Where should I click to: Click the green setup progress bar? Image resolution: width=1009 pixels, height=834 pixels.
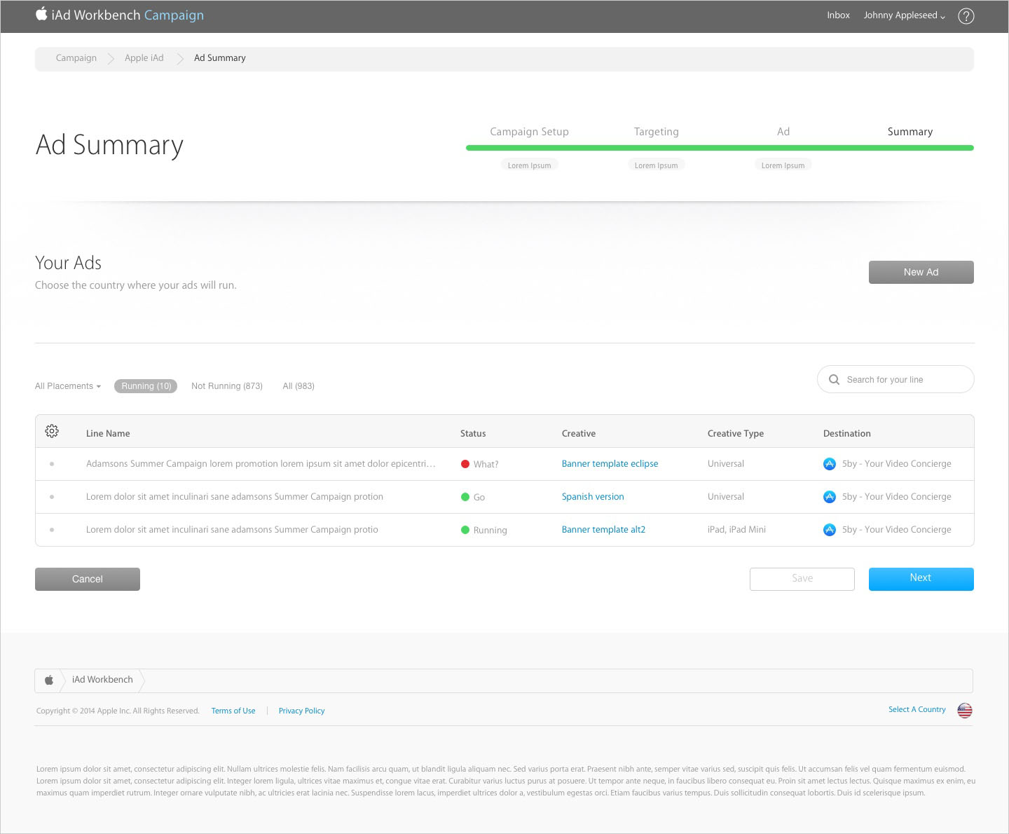[720, 148]
